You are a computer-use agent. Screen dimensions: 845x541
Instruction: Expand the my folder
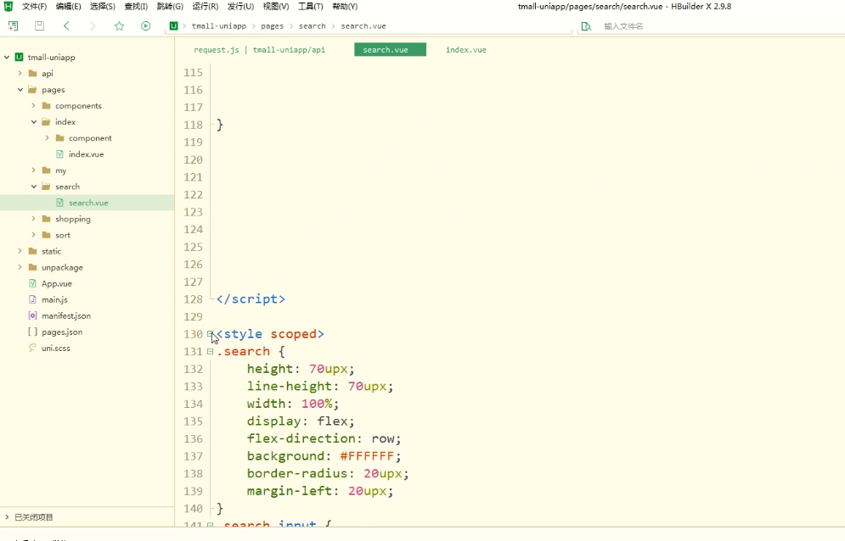pyautogui.click(x=33, y=170)
